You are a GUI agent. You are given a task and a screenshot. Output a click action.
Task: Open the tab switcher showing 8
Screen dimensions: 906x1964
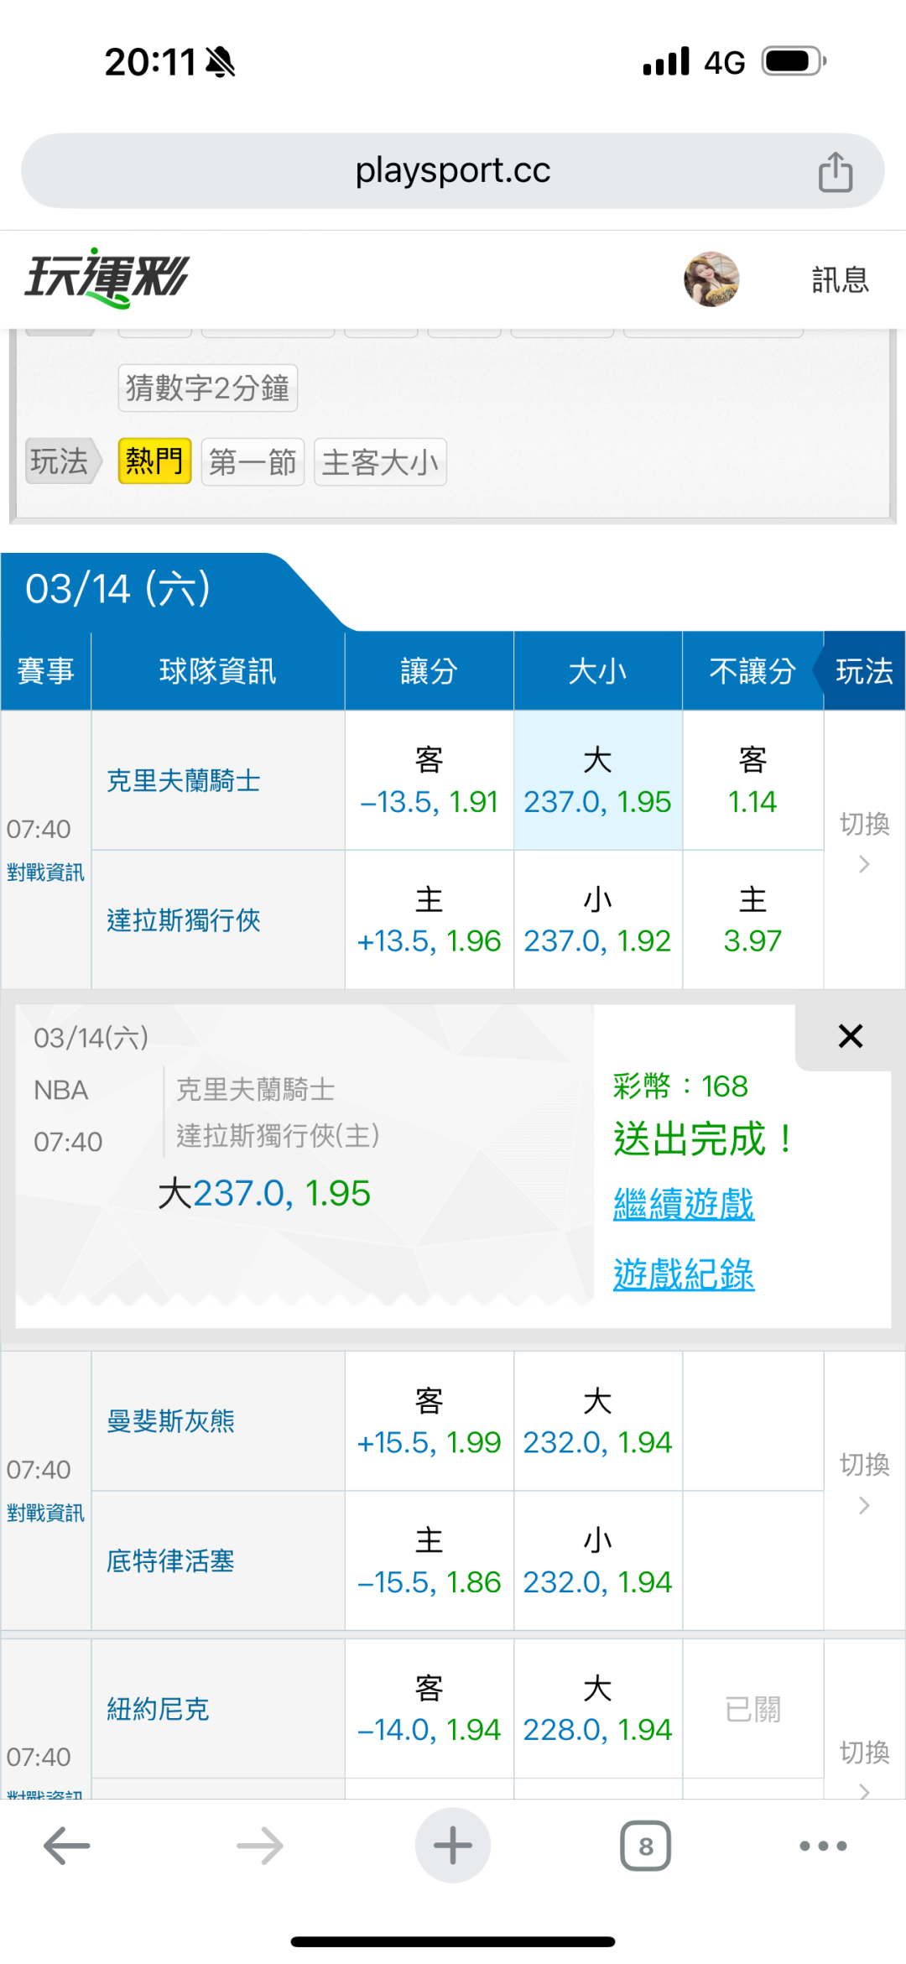(x=645, y=1846)
